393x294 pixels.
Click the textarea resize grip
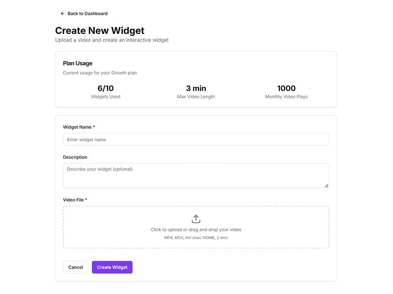click(327, 185)
